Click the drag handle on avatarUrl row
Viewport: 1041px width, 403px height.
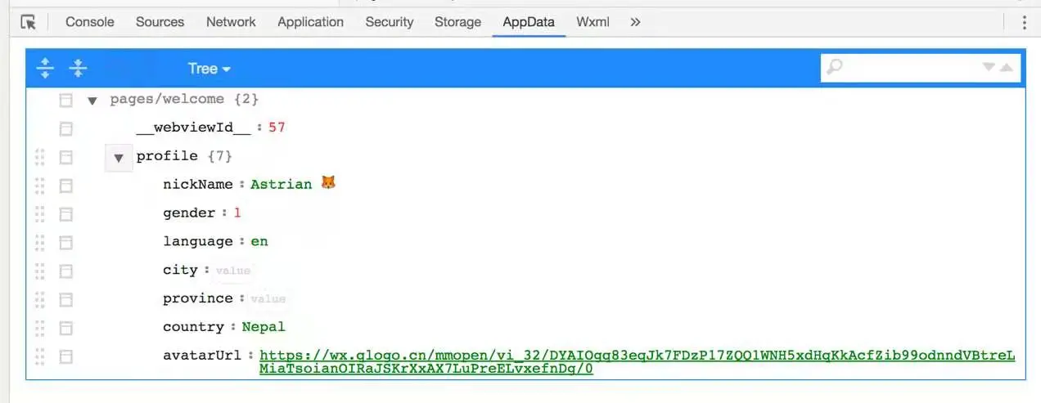click(x=40, y=356)
